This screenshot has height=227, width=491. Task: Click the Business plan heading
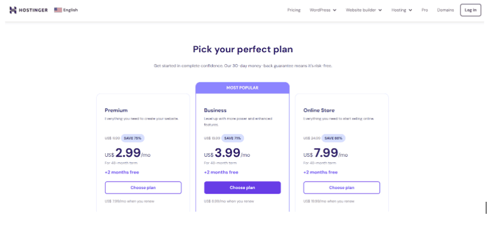(x=215, y=110)
